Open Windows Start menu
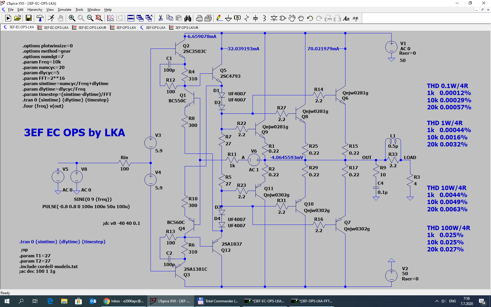The image size is (491, 307). click(x=7, y=301)
